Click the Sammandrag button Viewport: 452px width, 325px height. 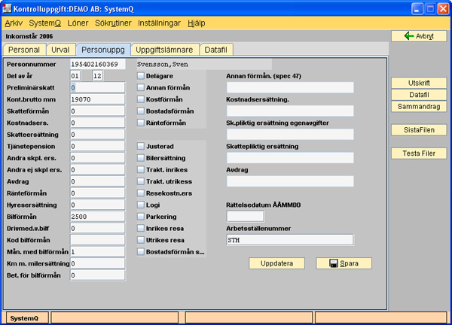(x=419, y=106)
